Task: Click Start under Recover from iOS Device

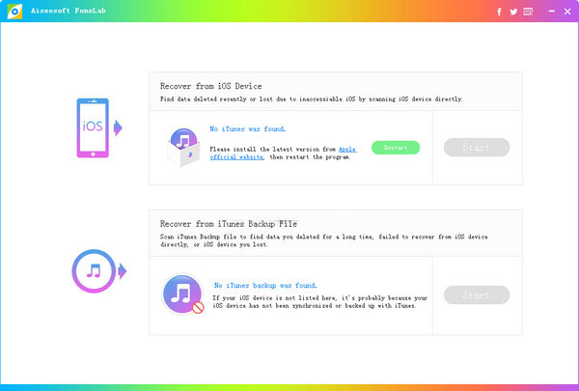Action: 477,147
